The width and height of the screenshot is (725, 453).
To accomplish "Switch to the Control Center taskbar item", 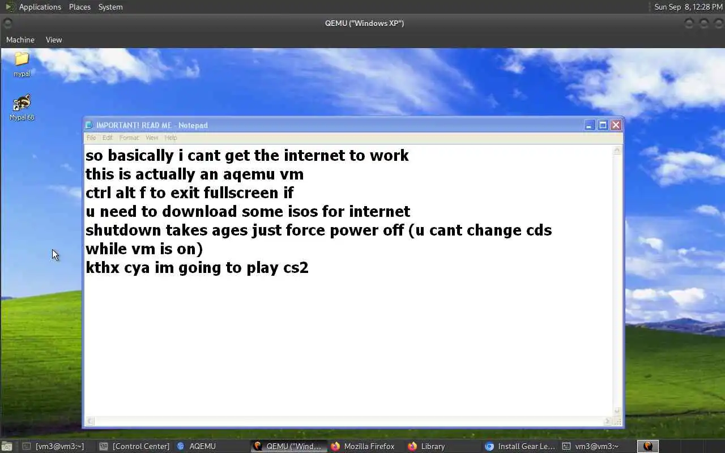I will pos(135,446).
